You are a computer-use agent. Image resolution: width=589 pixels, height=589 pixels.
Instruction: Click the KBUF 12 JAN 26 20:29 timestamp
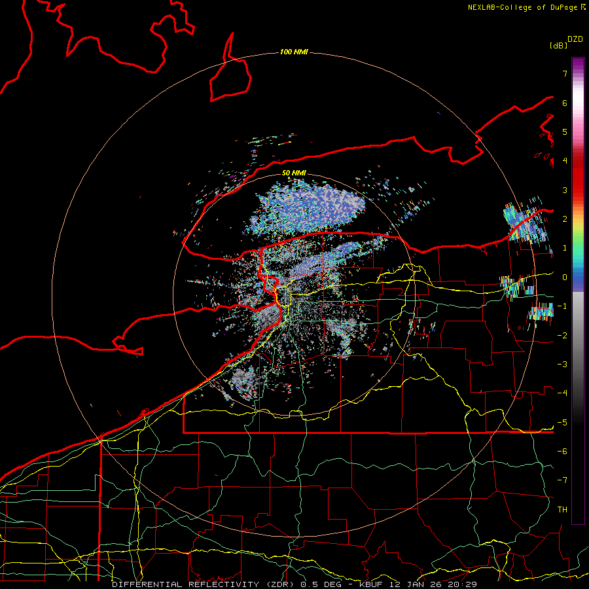[418, 584]
